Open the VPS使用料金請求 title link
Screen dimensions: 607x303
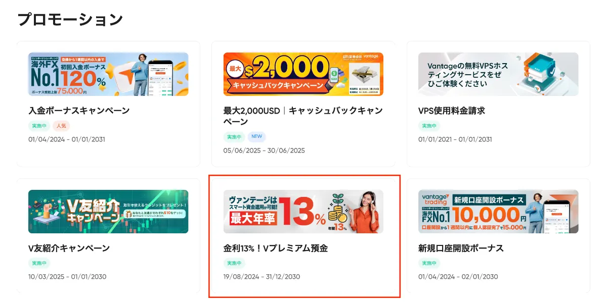[x=452, y=111]
